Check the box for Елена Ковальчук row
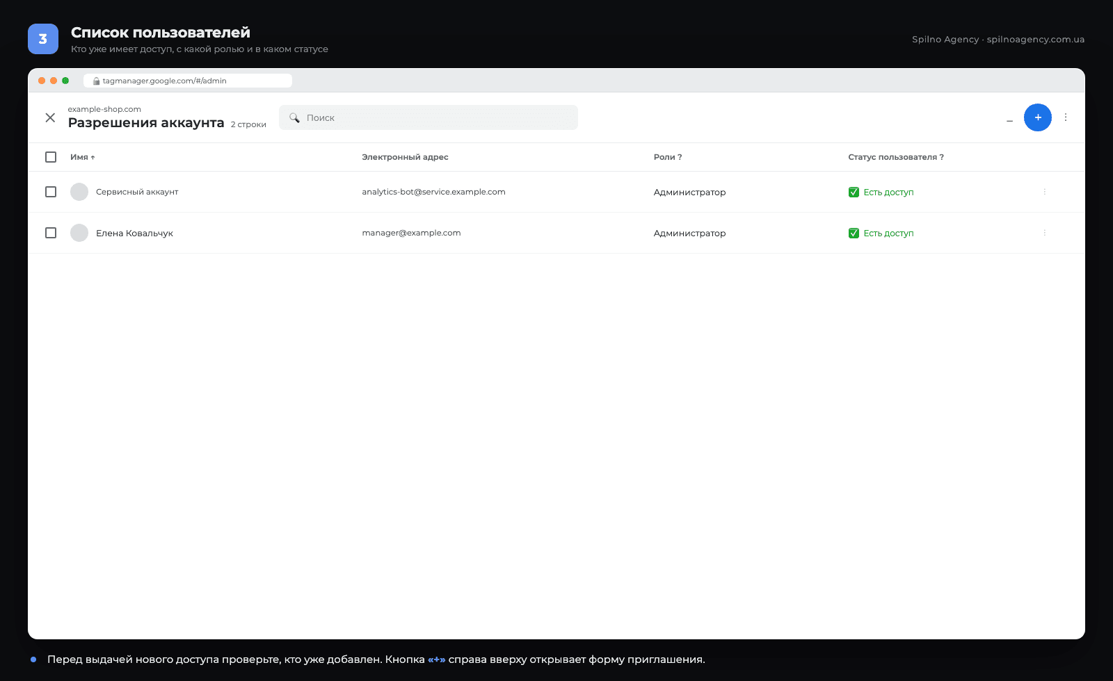The image size is (1113, 681). pyautogui.click(x=51, y=233)
